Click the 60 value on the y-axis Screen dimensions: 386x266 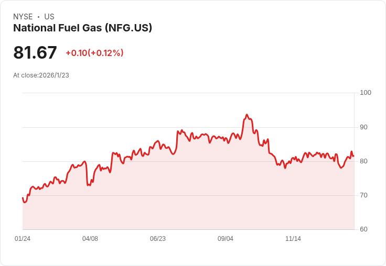(364, 229)
